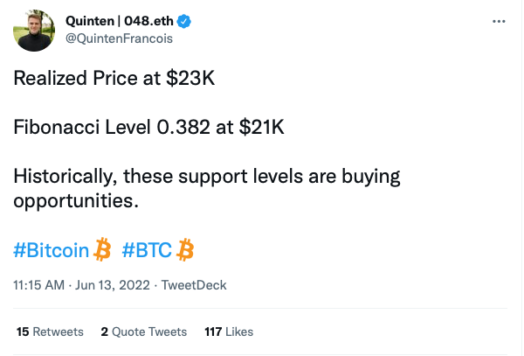This screenshot has height=356, width=524.
Task: Click the Bitcoin emoji after #Bitcoin
Action: (103, 251)
